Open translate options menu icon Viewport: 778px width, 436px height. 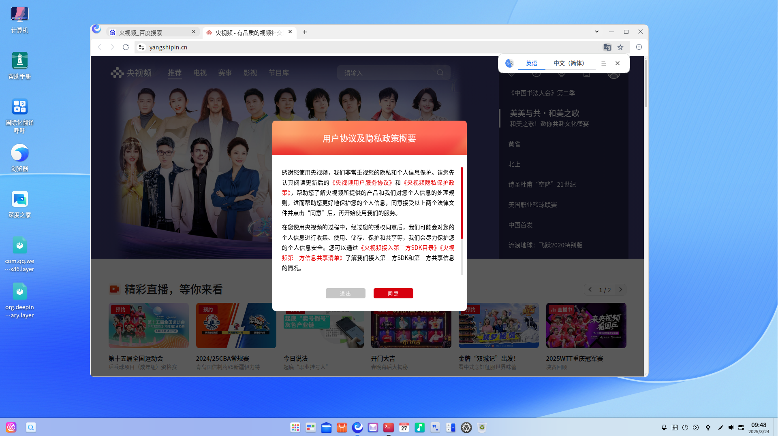click(604, 63)
